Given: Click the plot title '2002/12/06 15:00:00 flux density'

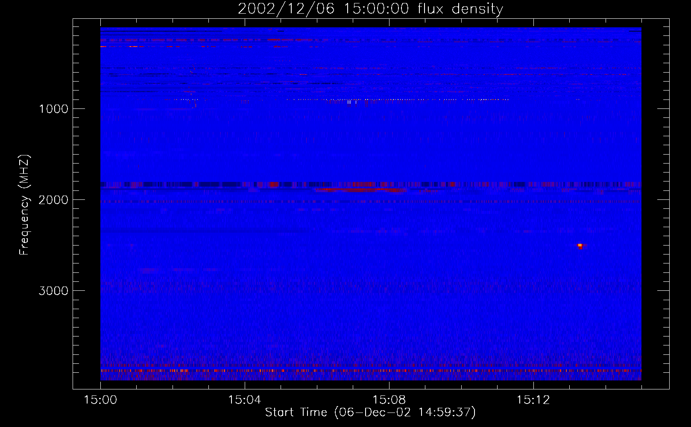Looking at the screenshot, I should [x=370, y=9].
